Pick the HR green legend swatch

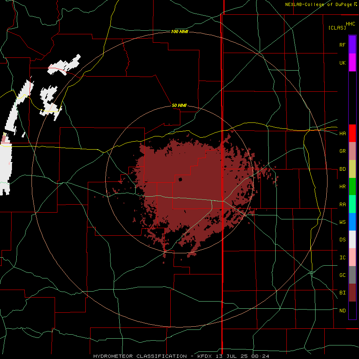pyautogui.click(x=352, y=187)
